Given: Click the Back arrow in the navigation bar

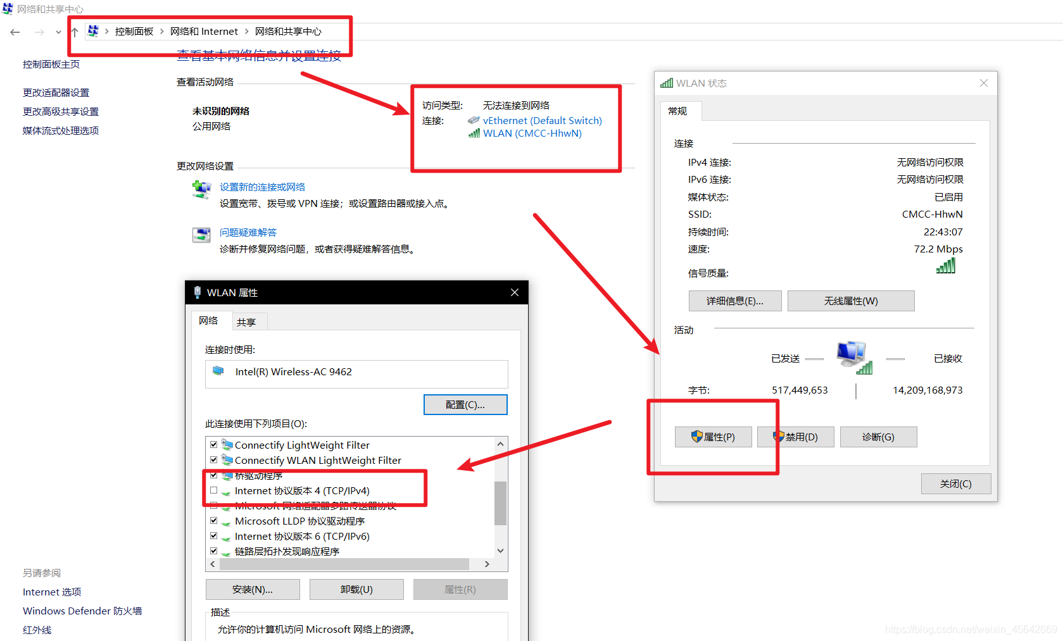Looking at the screenshot, I should point(15,32).
